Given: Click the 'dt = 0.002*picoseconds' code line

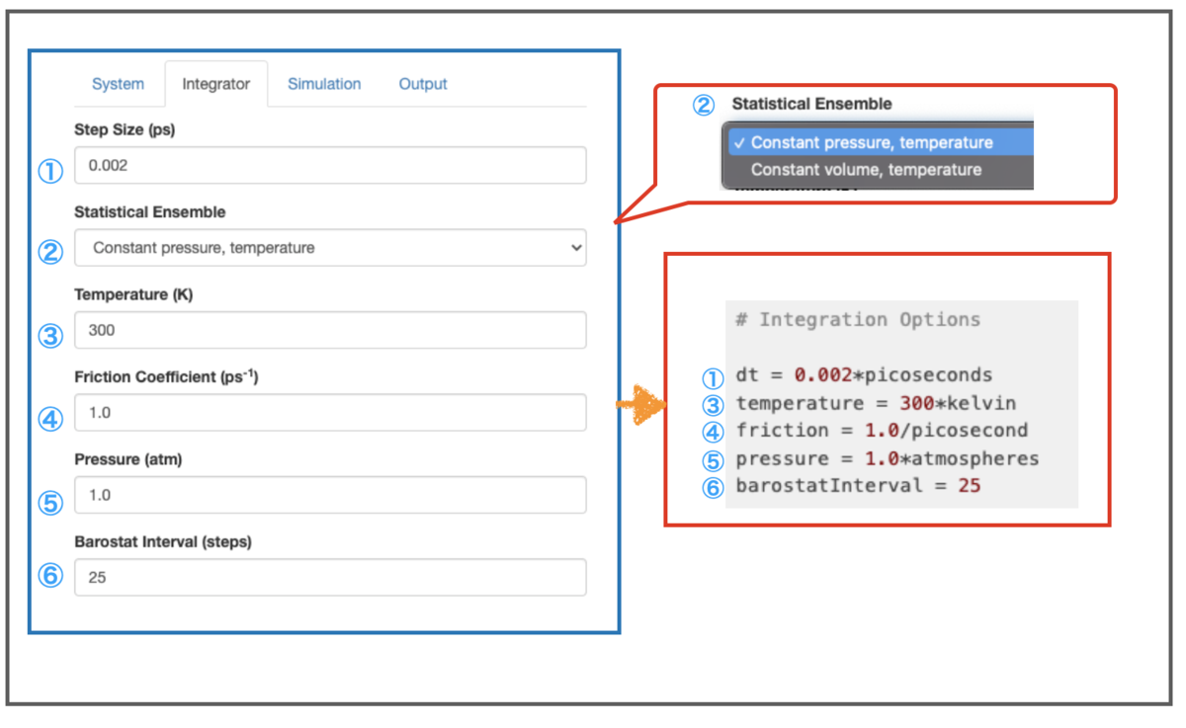Looking at the screenshot, I should [864, 375].
